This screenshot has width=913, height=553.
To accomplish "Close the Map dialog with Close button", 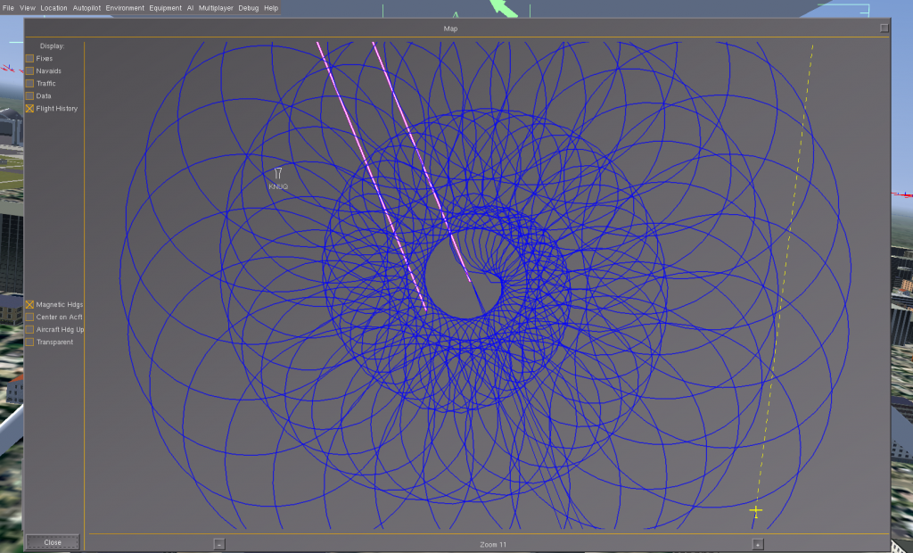I will pos(53,542).
